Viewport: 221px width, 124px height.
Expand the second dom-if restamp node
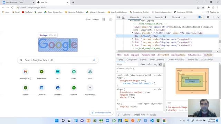pos(132,42)
